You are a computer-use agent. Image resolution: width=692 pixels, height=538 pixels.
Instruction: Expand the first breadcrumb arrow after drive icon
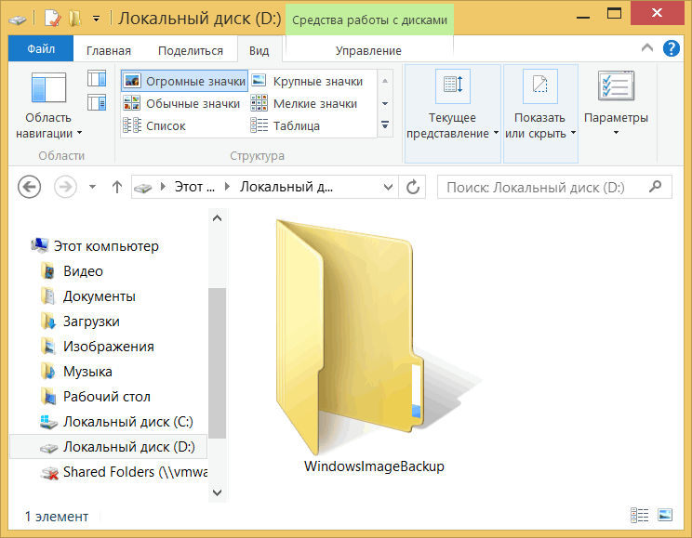[x=163, y=187]
